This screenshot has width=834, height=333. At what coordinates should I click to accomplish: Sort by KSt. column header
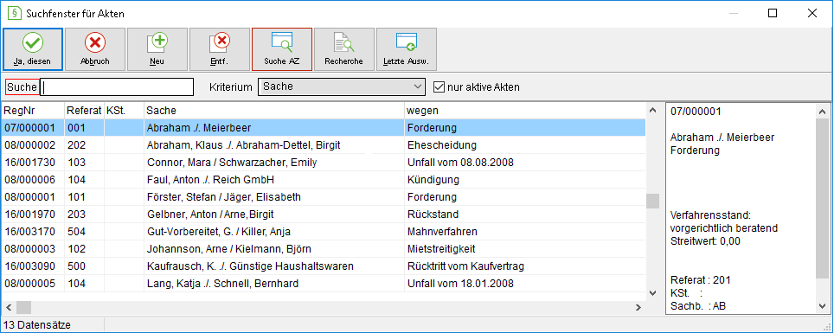point(124,110)
